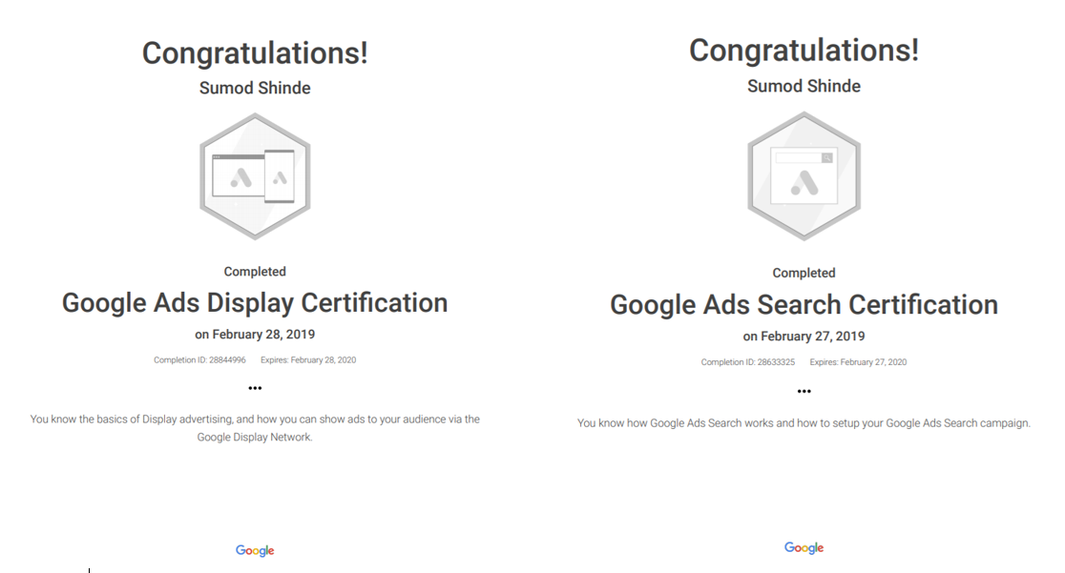Click the 'on February 27, 2019' date
The image size is (1065, 573).
click(x=804, y=337)
